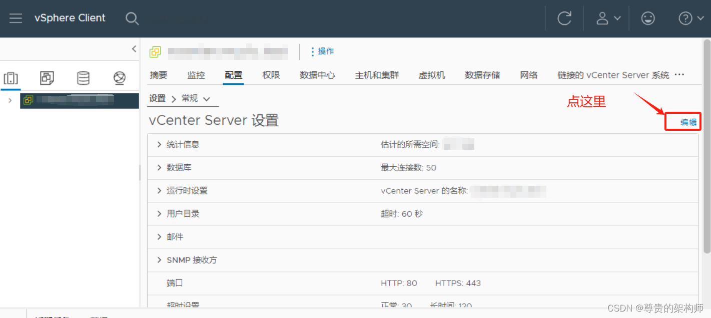
Task: Switch to the VMs and Templates inventory icon
Action: coord(47,78)
